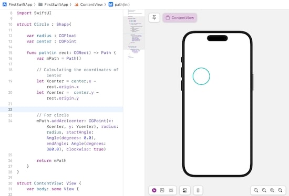Select line number 22 in gutter
This screenshot has height=196, width=289.
[10, 110]
